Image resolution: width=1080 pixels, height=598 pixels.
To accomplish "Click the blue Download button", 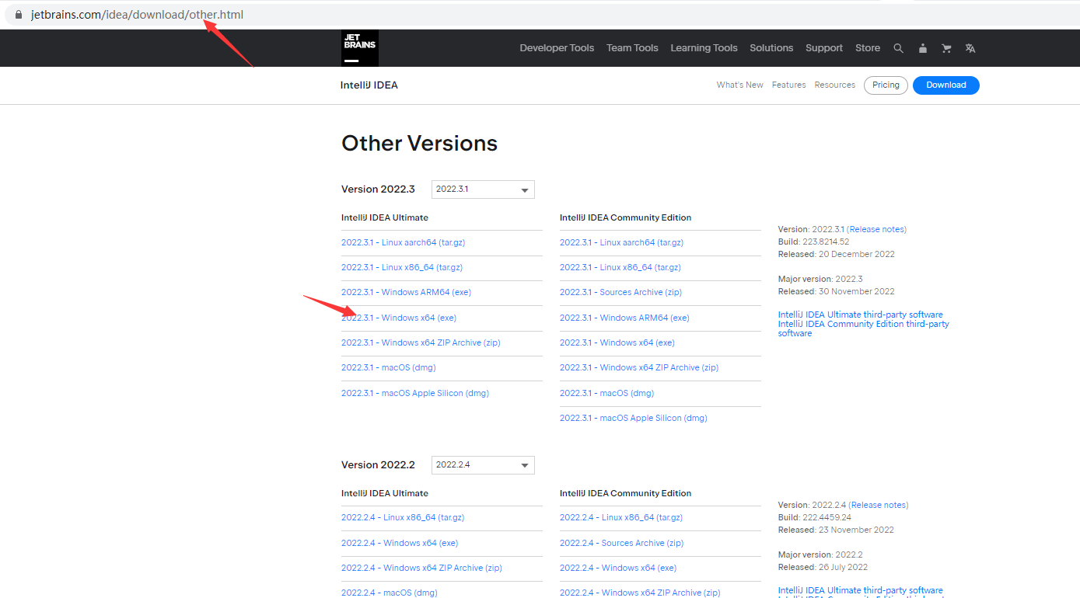I will (x=946, y=85).
